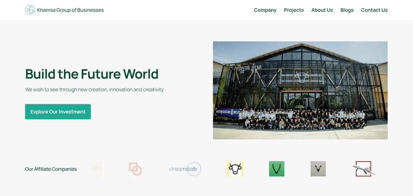The height and width of the screenshot is (196, 413).
Task: Click the Explore Our Investment button
Action: click(x=58, y=111)
